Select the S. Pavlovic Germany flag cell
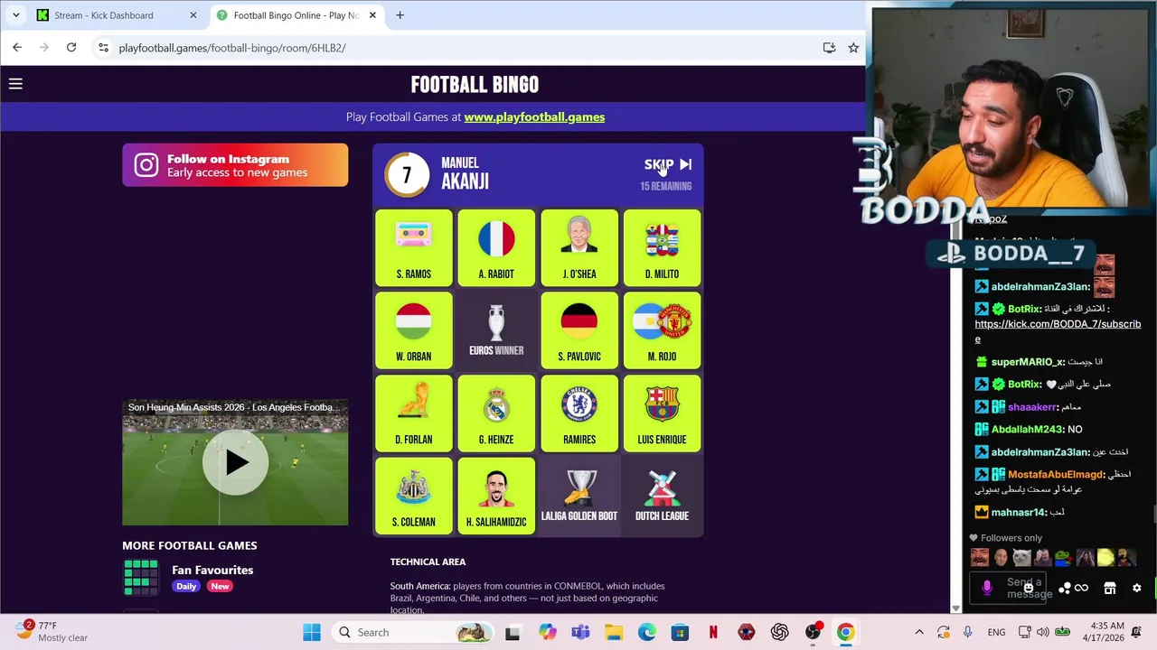The width and height of the screenshot is (1157, 650). (579, 330)
